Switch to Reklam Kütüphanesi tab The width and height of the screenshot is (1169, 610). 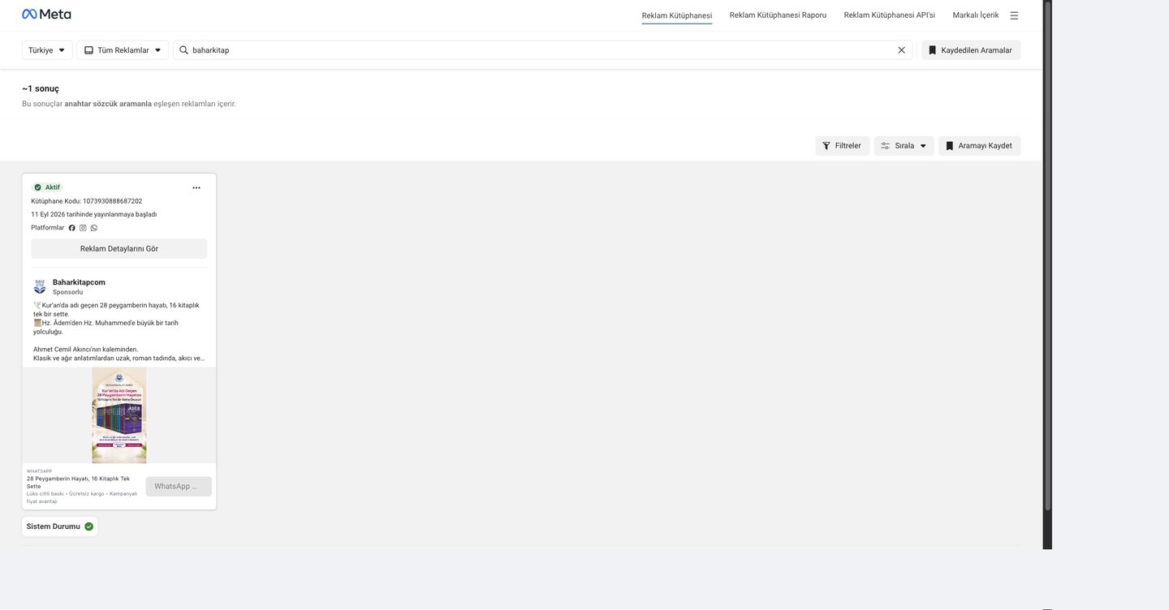676,15
